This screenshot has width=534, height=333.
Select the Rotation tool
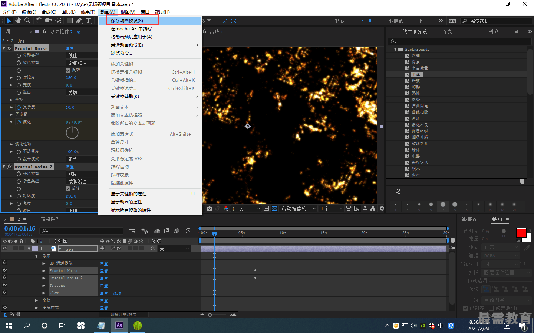(x=39, y=21)
